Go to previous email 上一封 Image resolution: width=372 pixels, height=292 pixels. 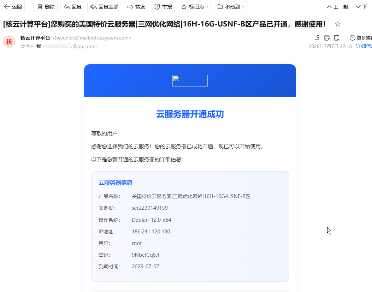pyautogui.click(x=337, y=7)
